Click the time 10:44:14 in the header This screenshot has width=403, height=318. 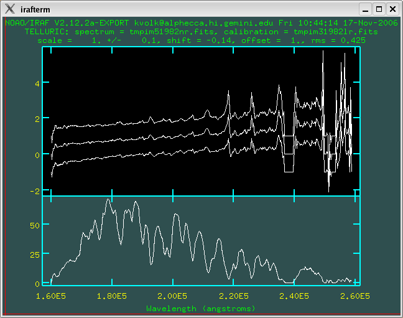tap(318, 23)
